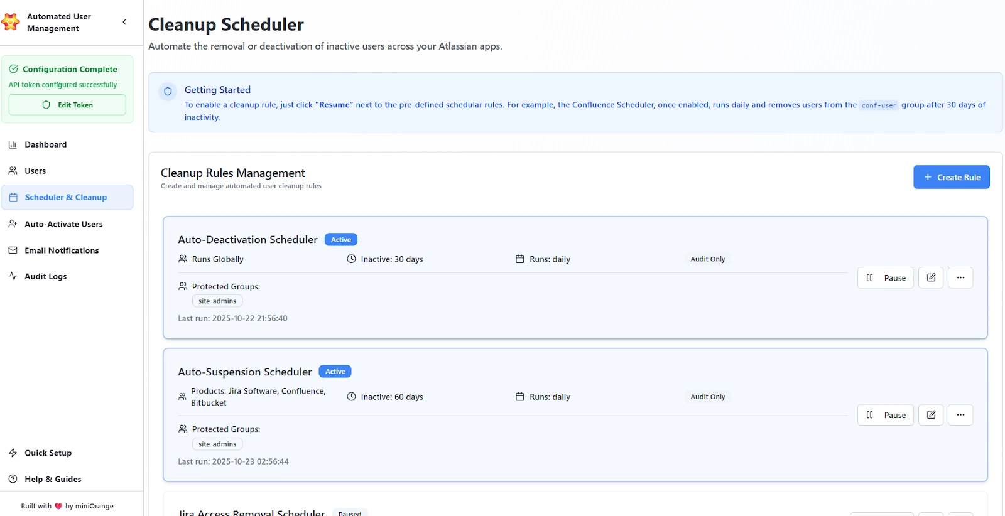Click the Auto-Activate user-plus icon
1005x516 pixels.
(x=13, y=224)
